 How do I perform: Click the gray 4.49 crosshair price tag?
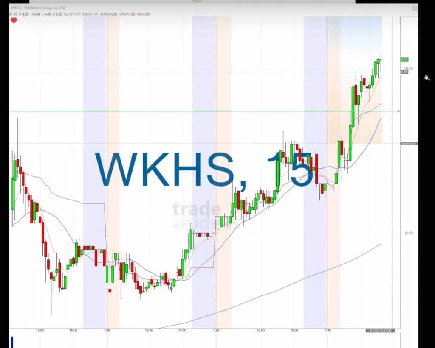pos(404,72)
